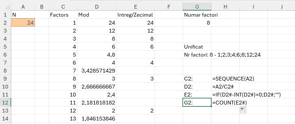Select the 'N' header cell
This screenshot has width=295, height=124.
pos(23,15)
